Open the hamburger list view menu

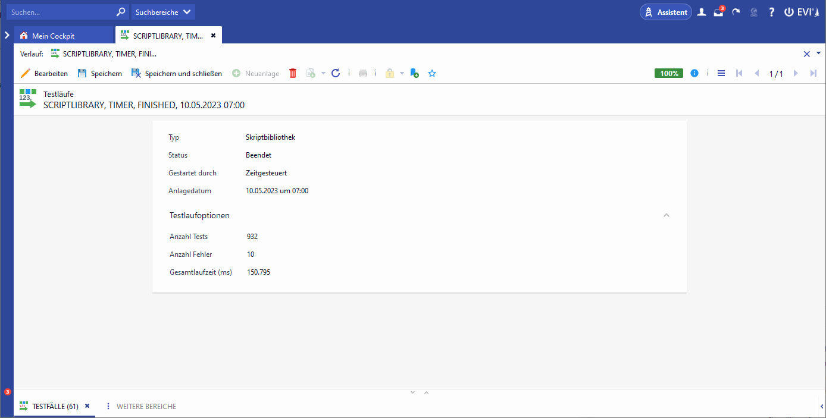point(721,73)
